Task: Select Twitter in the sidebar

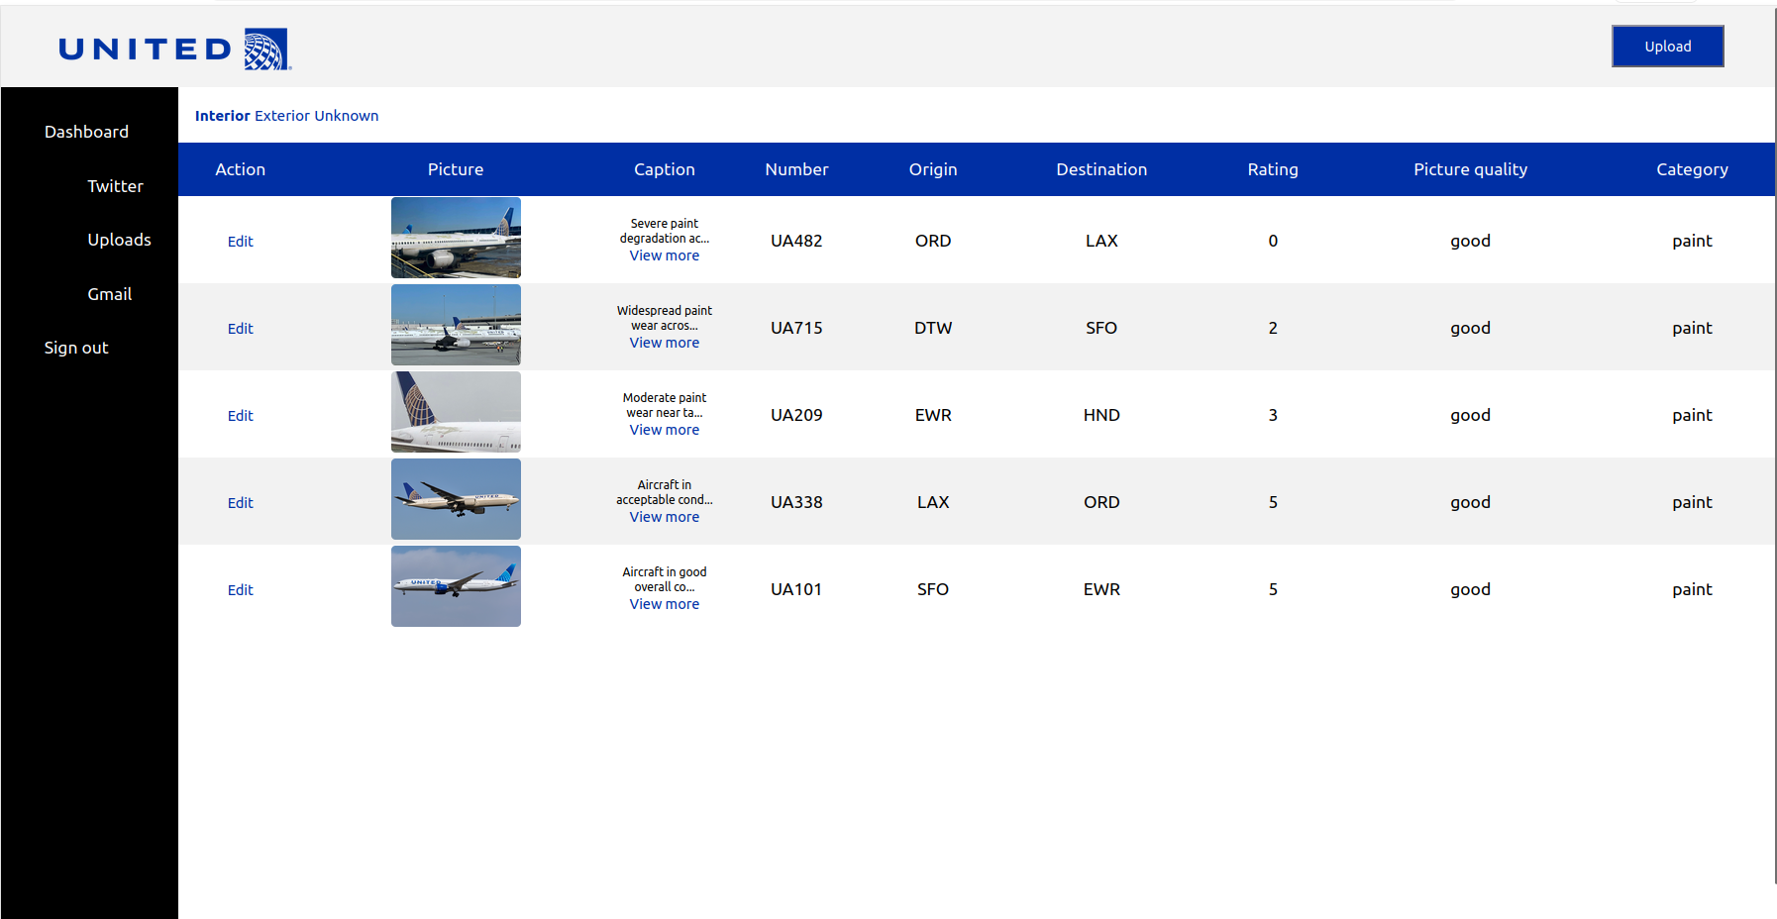Action: [x=115, y=185]
